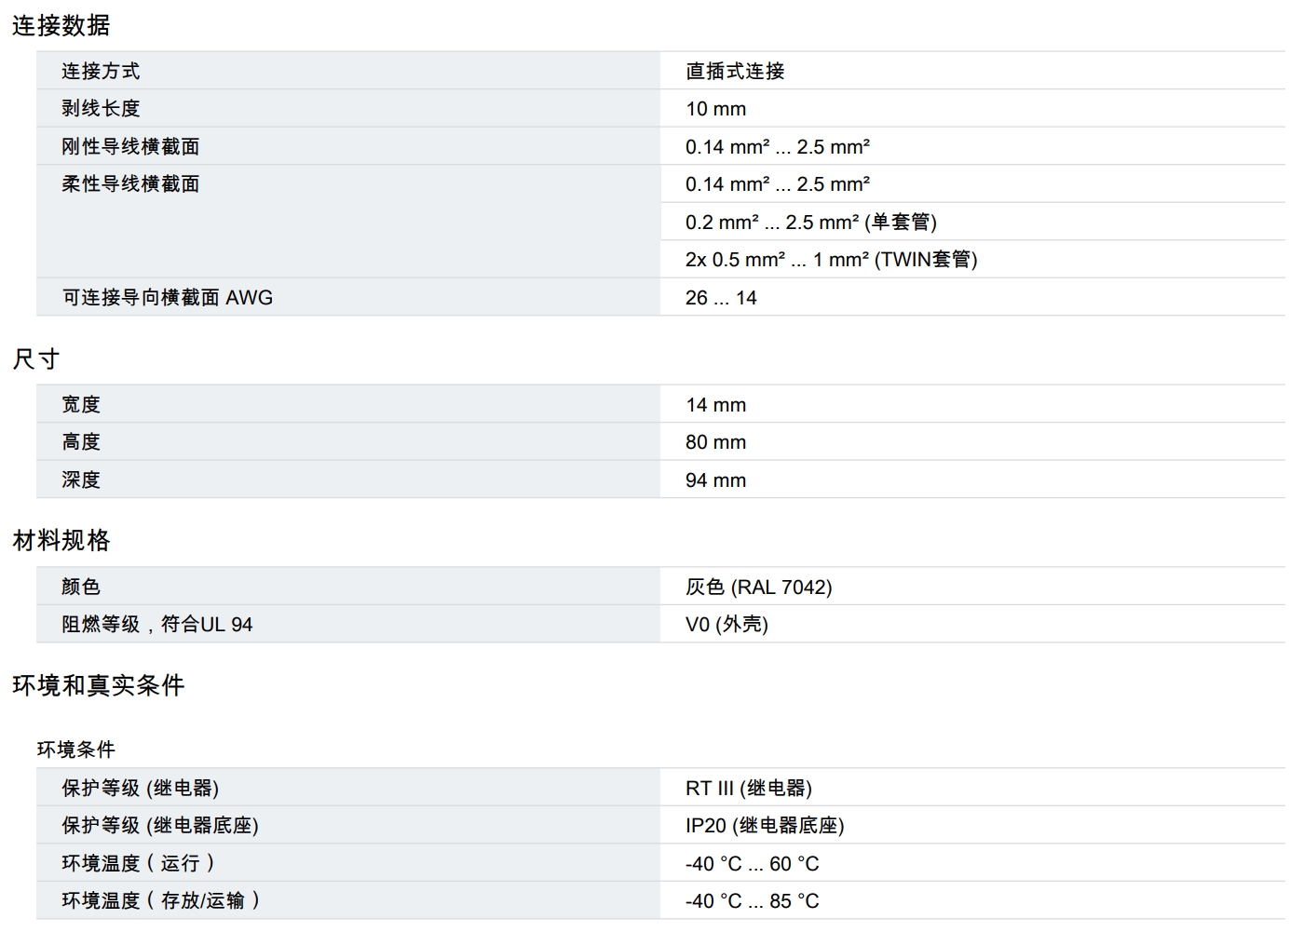Click the 直插式连接 value cell
The width and height of the screenshot is (1290, 932).
735,71
